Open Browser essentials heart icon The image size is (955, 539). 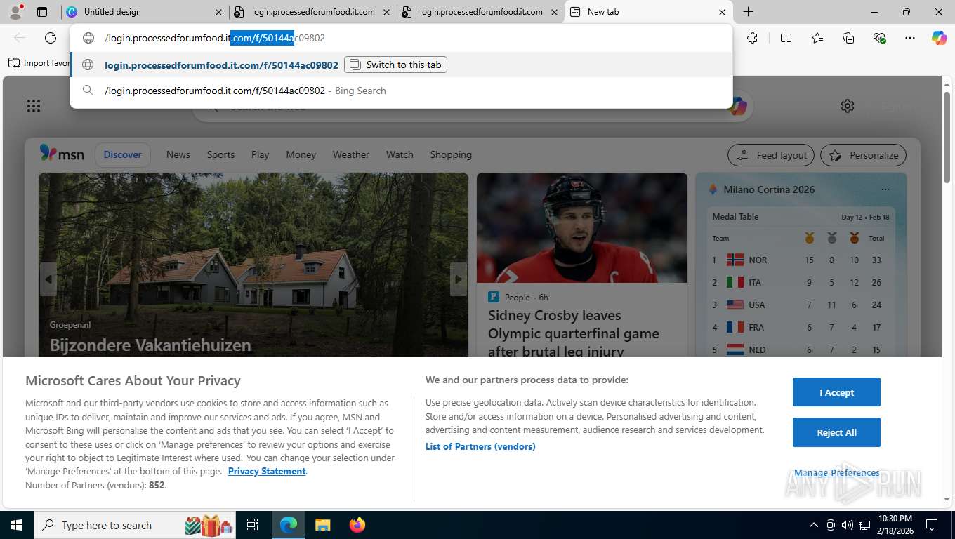879,38
